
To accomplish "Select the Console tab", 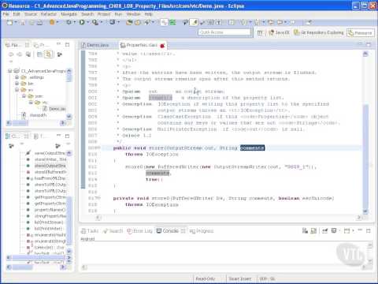I will click(x=171, y=231).
